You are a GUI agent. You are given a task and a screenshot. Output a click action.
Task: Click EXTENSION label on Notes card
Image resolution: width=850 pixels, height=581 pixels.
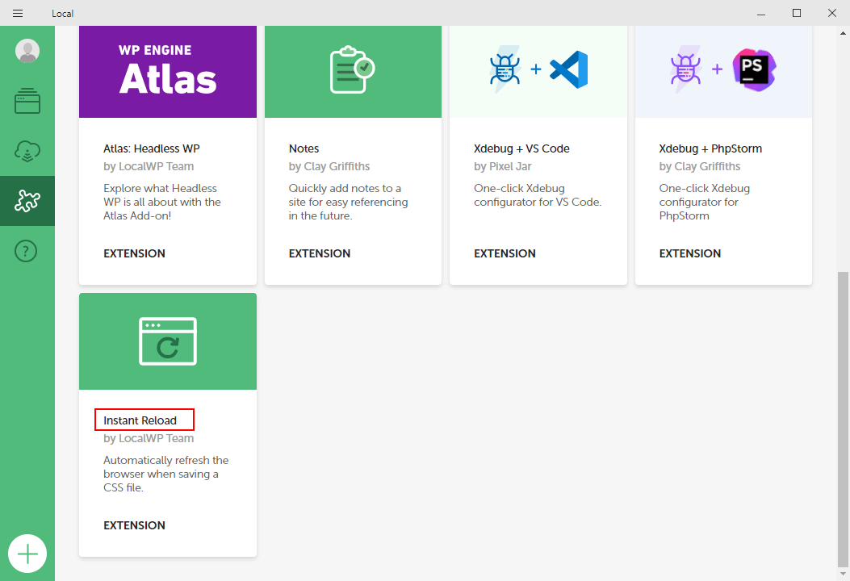pos(320,253)
